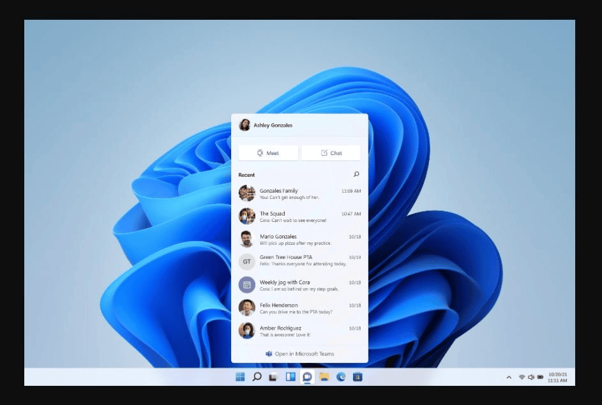Image resolution: width=602 pixels, height=405 pixels.
Task: Click the search icon beside Recent
Action: click(x=356, y=174)
